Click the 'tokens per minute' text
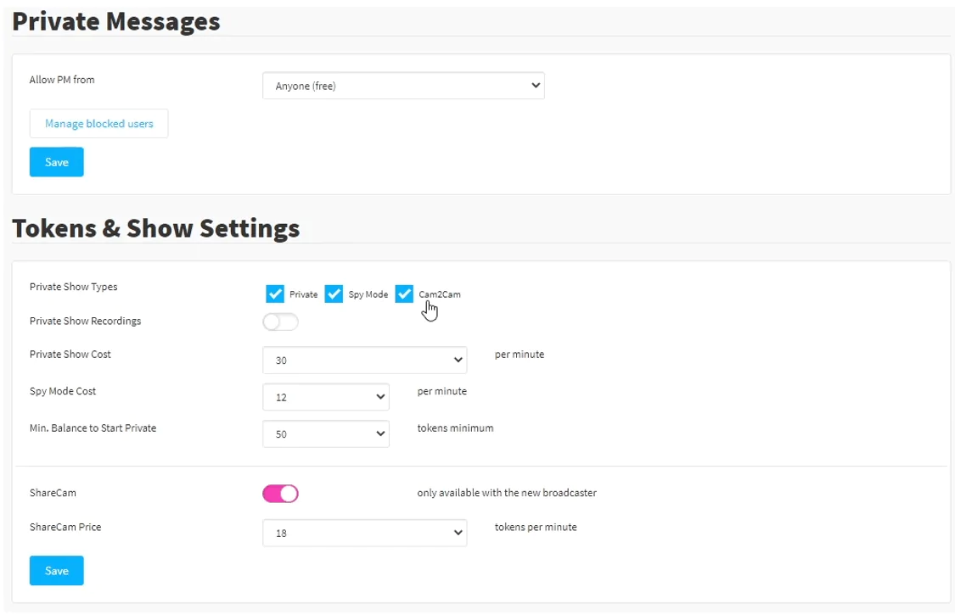 (536, 527)
